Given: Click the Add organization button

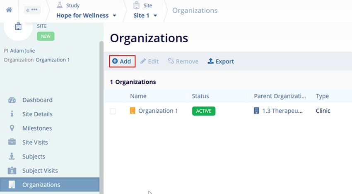Looking at the screenshot, I should (122, 61).
